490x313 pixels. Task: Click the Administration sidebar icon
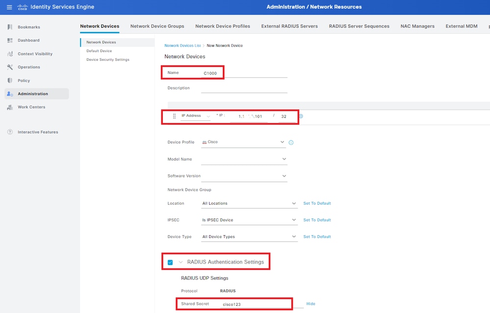pyautogui.click(x=10, y=94)
